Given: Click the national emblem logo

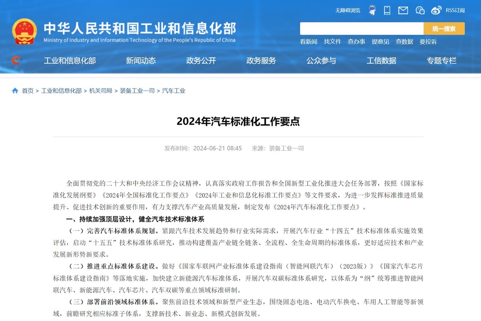Looking at the screenshot, I should [24, 30].
